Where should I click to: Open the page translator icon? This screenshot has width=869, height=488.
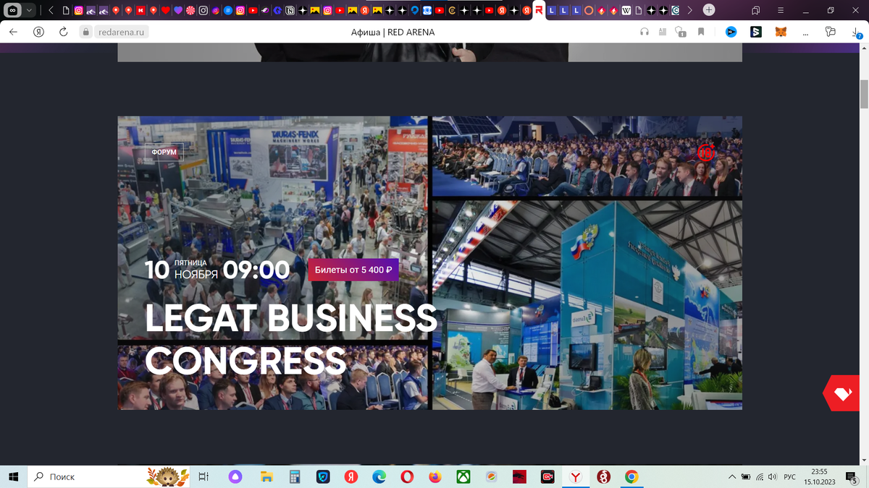[662, 32]
